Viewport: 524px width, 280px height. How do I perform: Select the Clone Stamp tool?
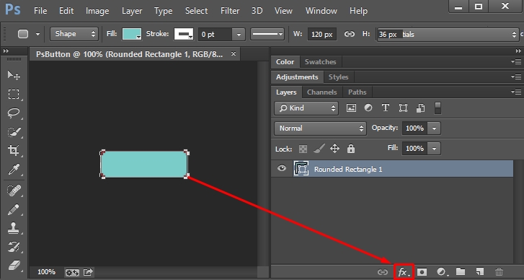tap(14, 229)
